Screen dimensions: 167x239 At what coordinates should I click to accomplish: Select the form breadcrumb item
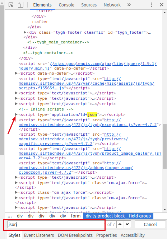pos(76,216)
